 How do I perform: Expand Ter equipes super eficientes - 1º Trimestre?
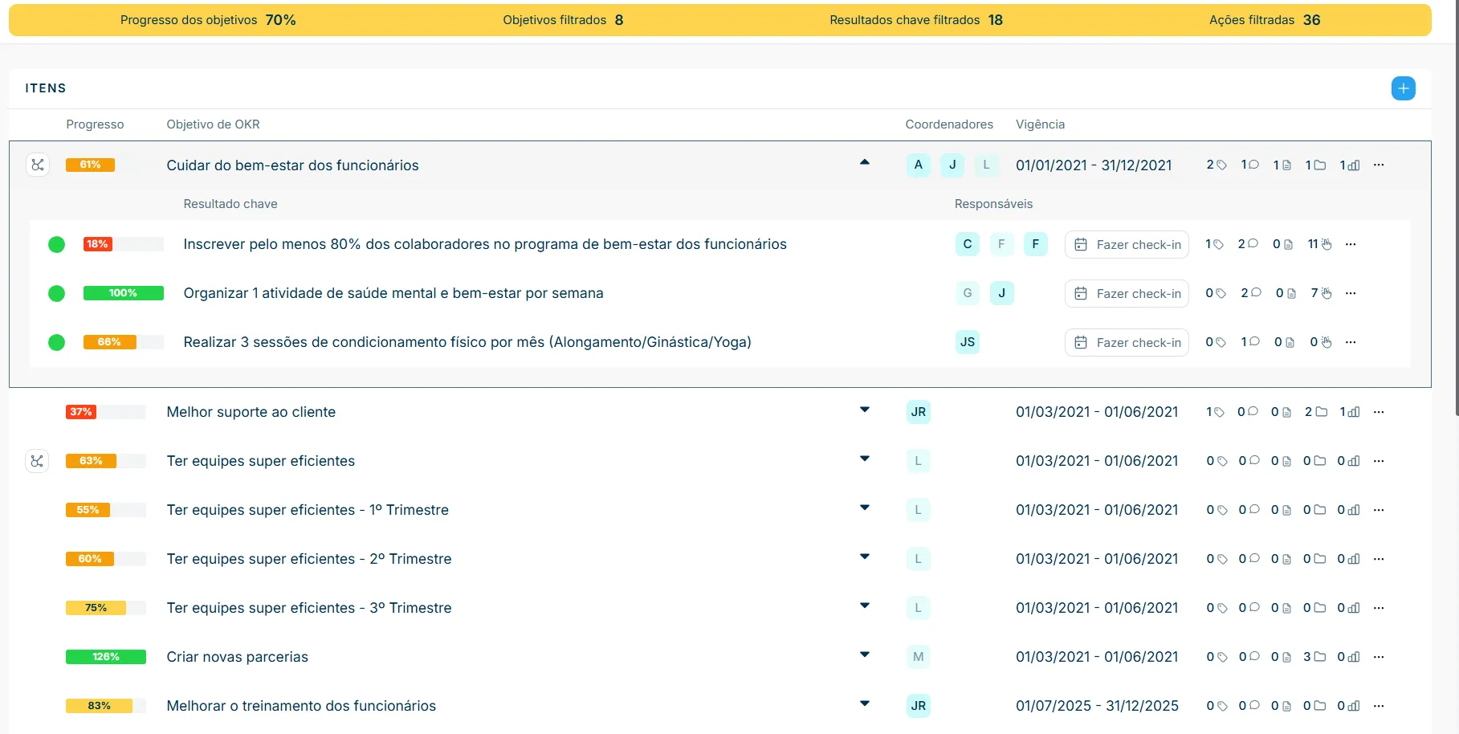(865, 508)
